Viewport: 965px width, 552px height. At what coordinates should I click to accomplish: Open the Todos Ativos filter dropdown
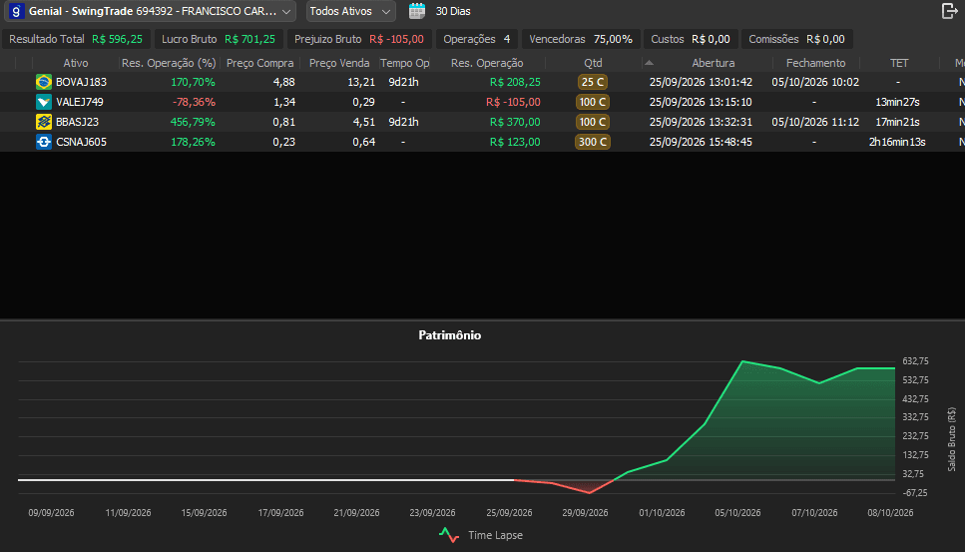pyautogui.click(x=351, y=11)
